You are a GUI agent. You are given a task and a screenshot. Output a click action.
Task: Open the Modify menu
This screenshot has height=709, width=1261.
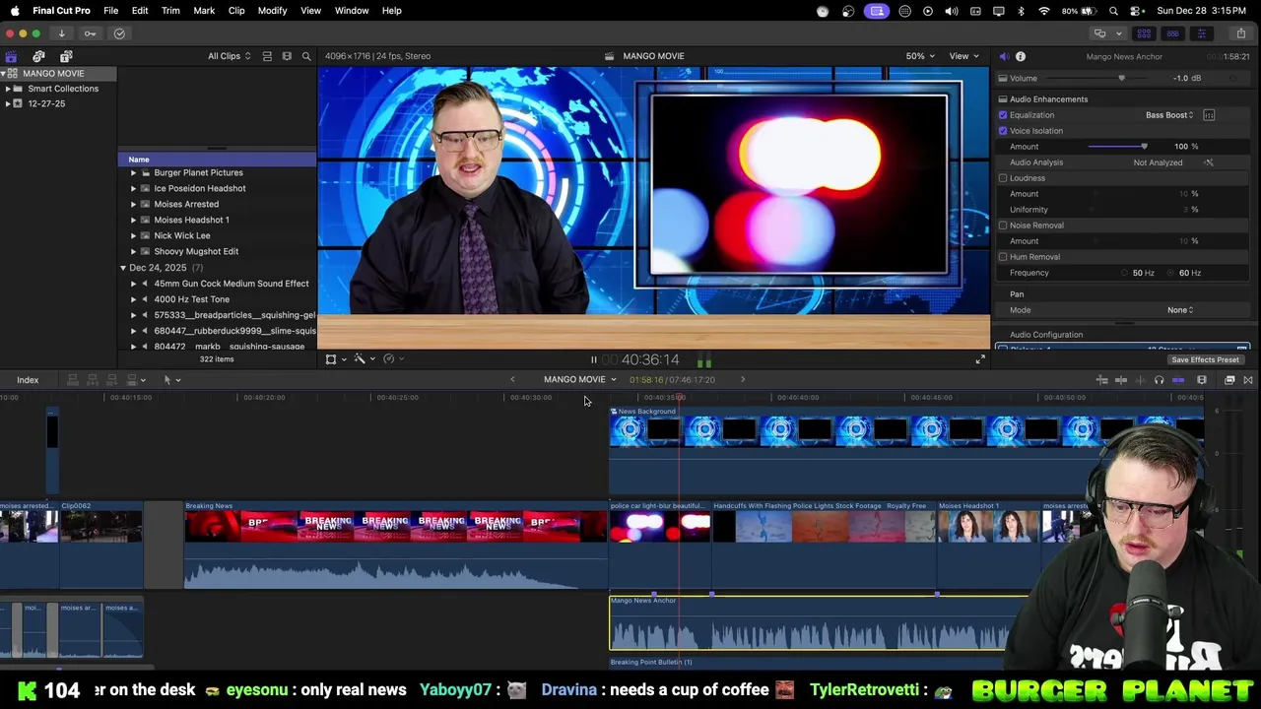(272, 11)
